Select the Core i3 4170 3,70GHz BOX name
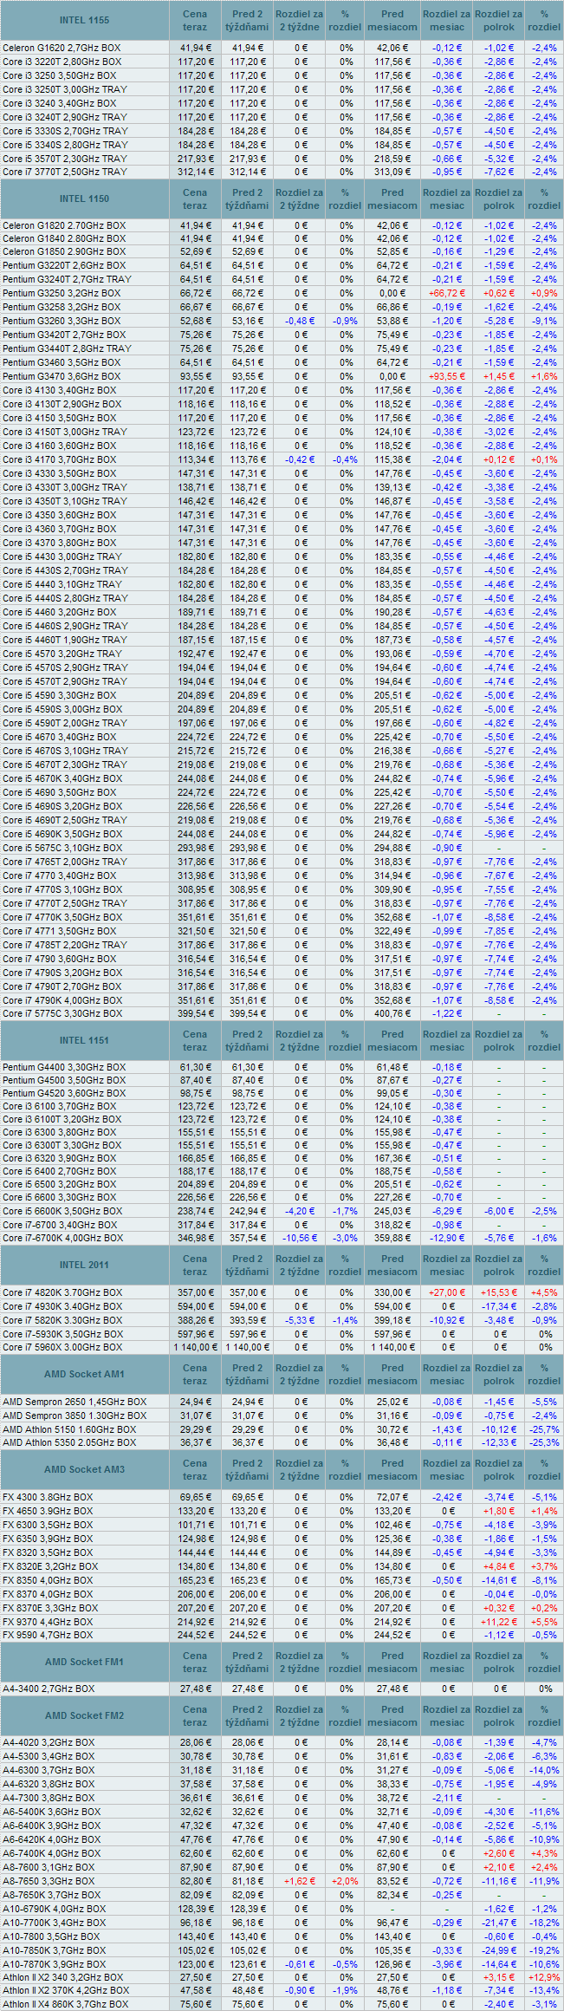The image size is (564, 2011). point(60,459)
